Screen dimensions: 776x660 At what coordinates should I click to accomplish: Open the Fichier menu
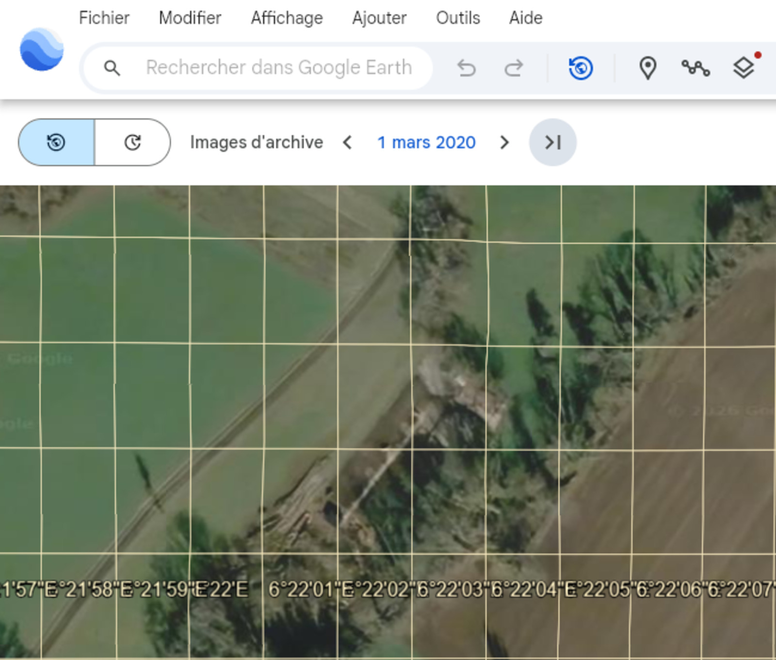pos(104,18)
